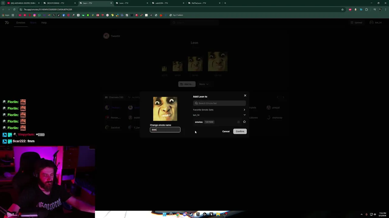Close the Add Leon to dialog
This screenshot has height=218, width=389.
coord(245,96)
